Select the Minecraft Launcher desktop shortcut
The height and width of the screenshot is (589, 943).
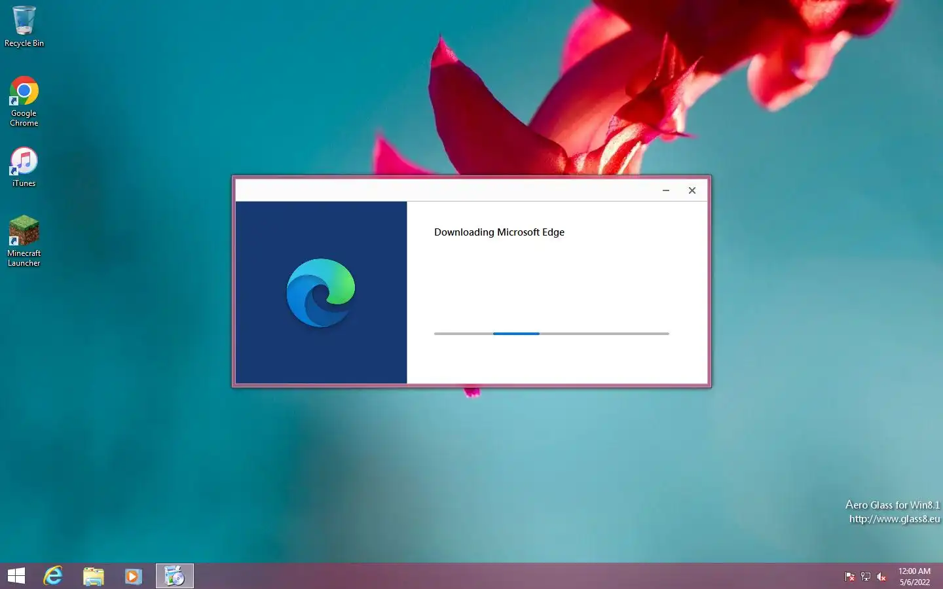(24, 241)
